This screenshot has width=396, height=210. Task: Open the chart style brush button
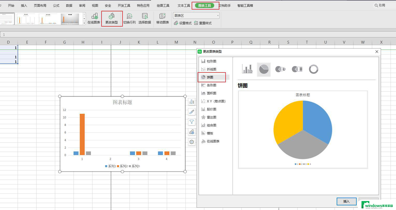coord(192,112)
